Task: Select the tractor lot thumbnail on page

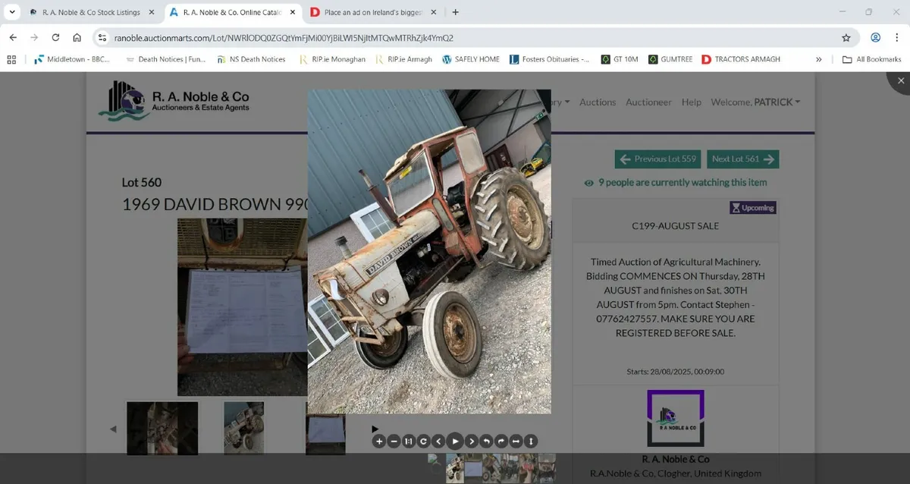Action: point(243,429)
